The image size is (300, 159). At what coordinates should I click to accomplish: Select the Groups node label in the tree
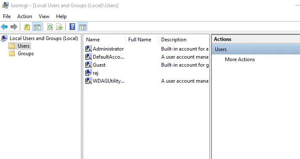[26, 54]
